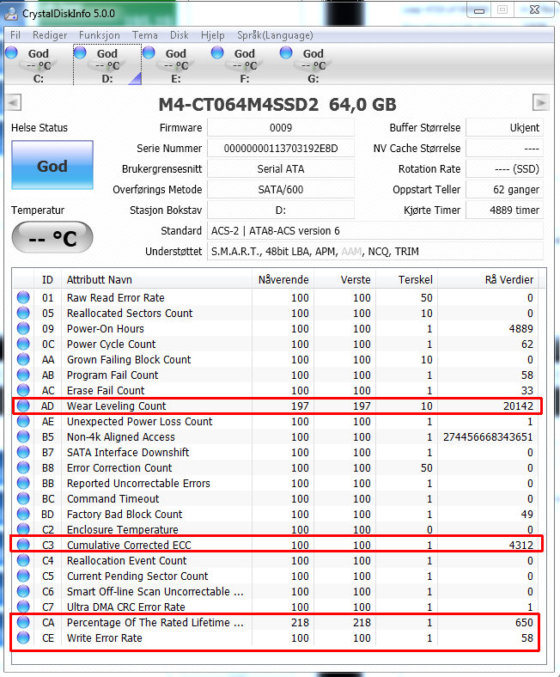Click status orb for Raw Read Error Rate
The width and height of the screenshot is (560, 677).
tap(23, 297)
